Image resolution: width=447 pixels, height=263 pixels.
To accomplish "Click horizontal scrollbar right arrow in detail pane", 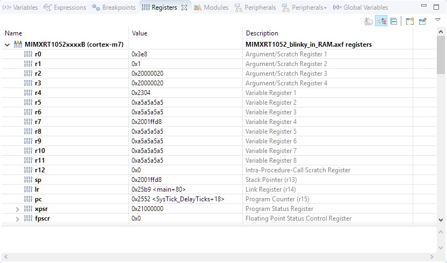I will point(432,257).
